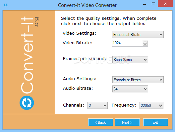
Task: Go back with the Back button
Action: pos(100,122)
